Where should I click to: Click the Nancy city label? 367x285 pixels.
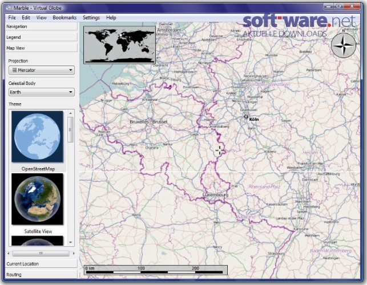tap(217, 247)
